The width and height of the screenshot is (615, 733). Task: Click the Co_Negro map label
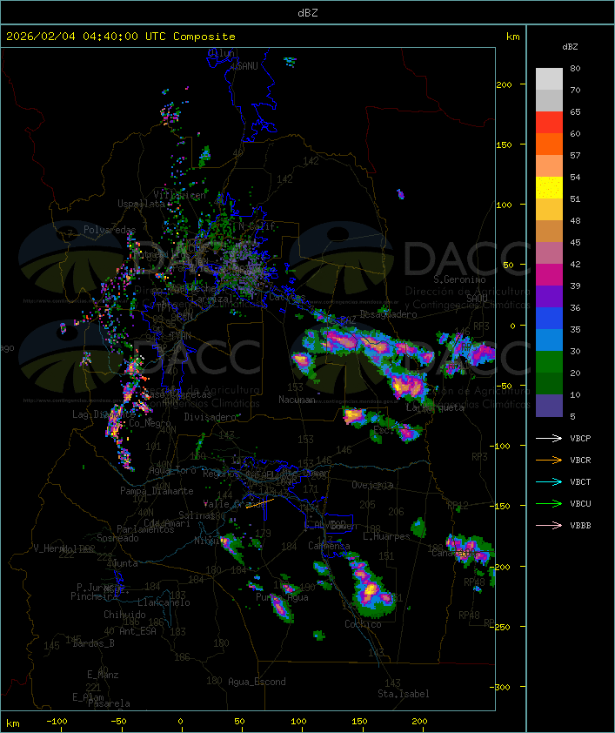tap(150, 422)
